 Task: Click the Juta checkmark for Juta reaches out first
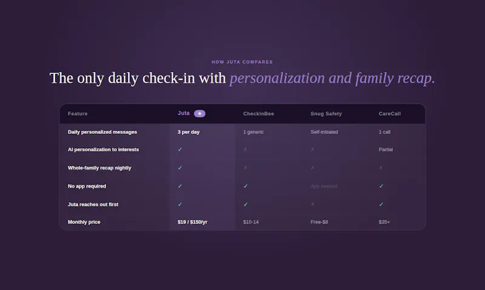[180, 204]
